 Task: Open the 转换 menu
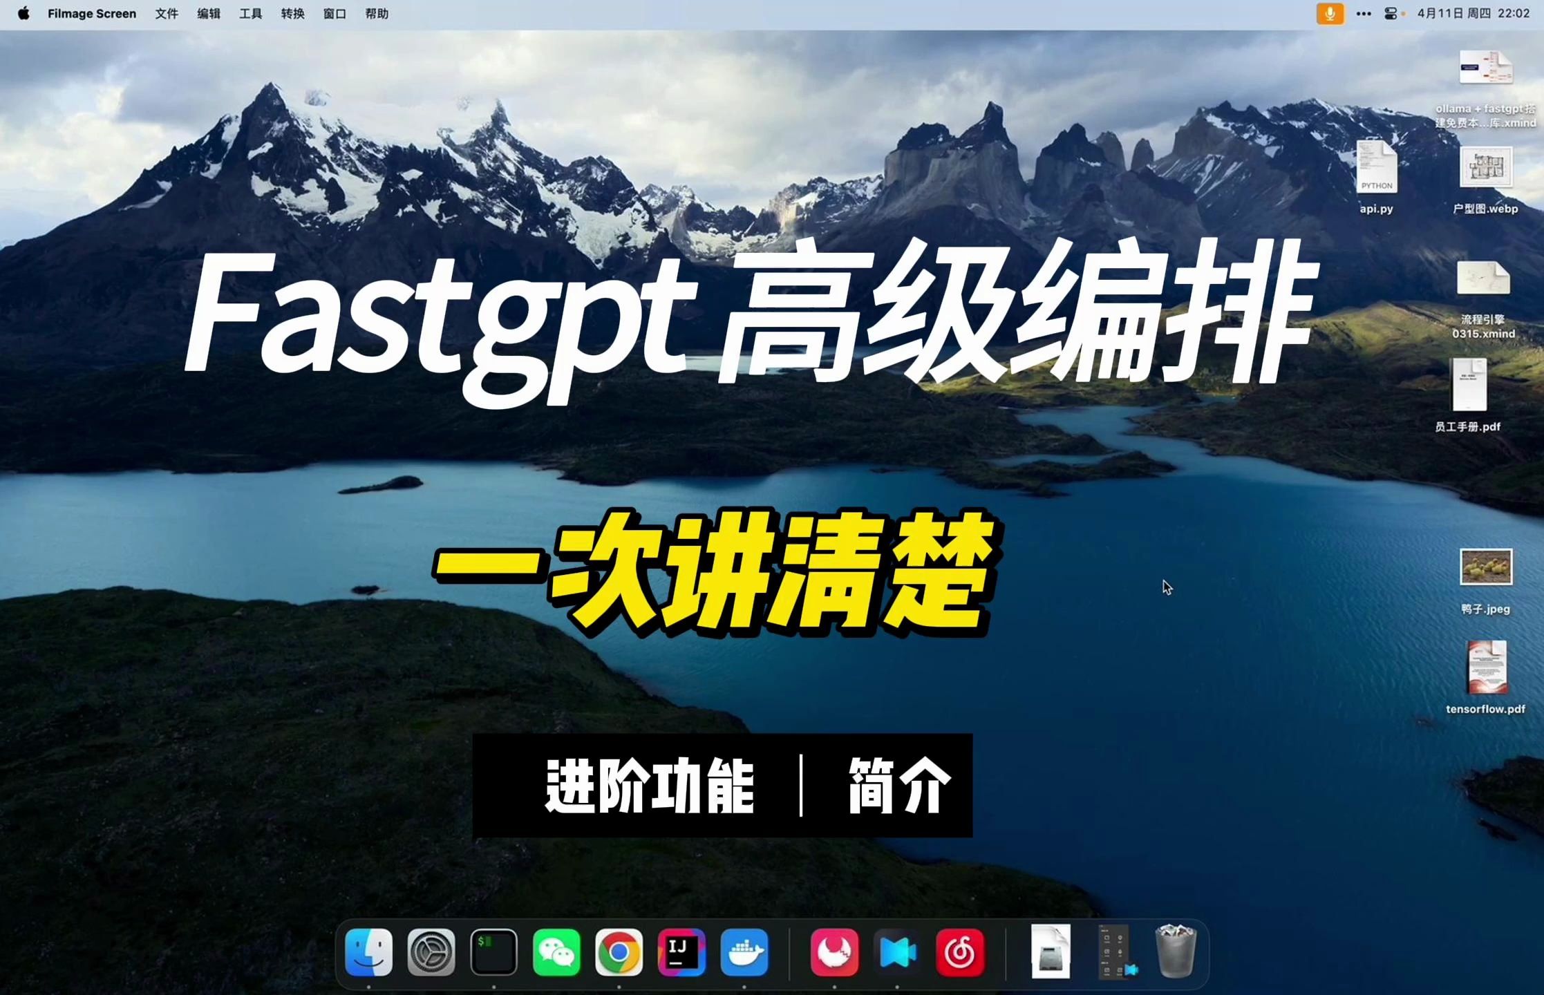[x=293, y=14]
